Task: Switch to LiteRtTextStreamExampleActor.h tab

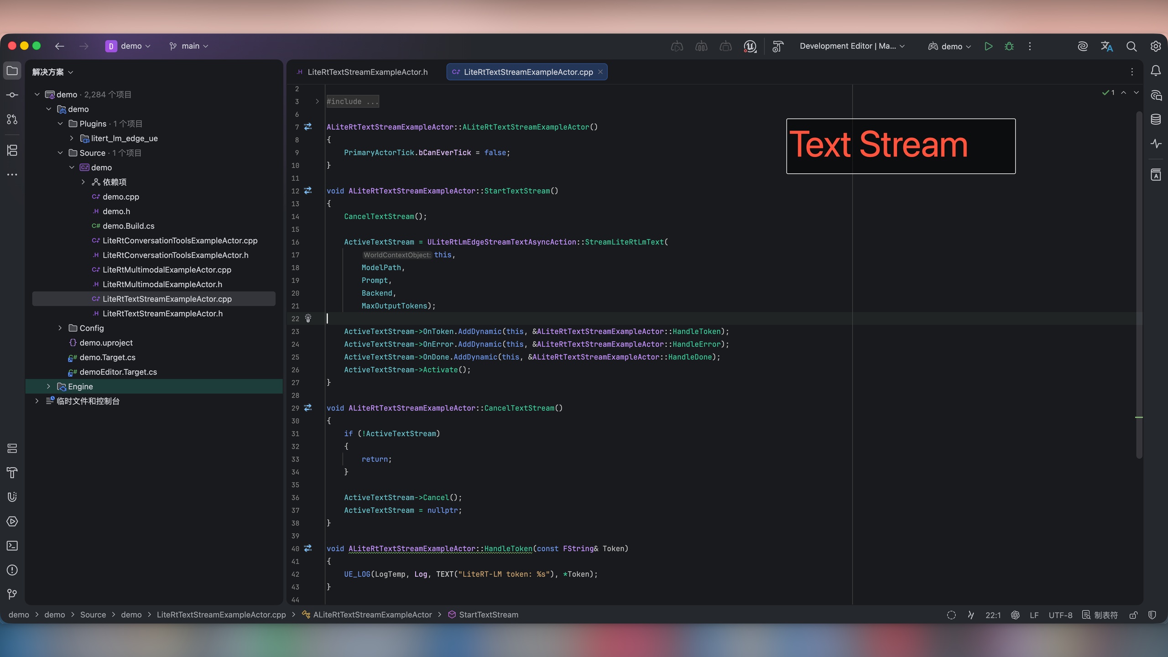Action: coord(363,72)
